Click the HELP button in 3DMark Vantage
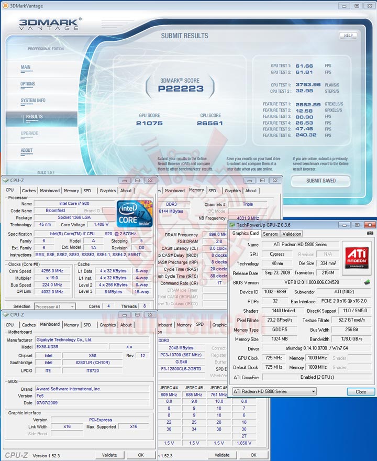The image size is (377, 461). 348,36
